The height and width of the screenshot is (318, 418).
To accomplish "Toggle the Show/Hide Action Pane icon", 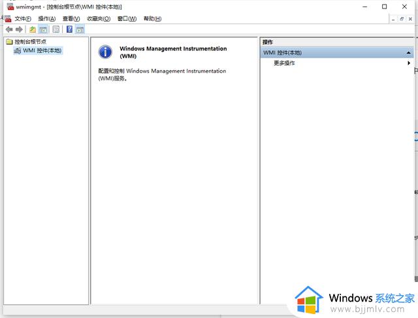I will pos(80,29).
